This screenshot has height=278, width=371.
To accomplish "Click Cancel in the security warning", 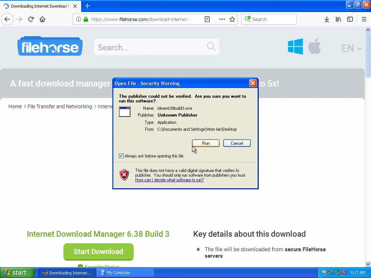I will [x=237, y=143].
